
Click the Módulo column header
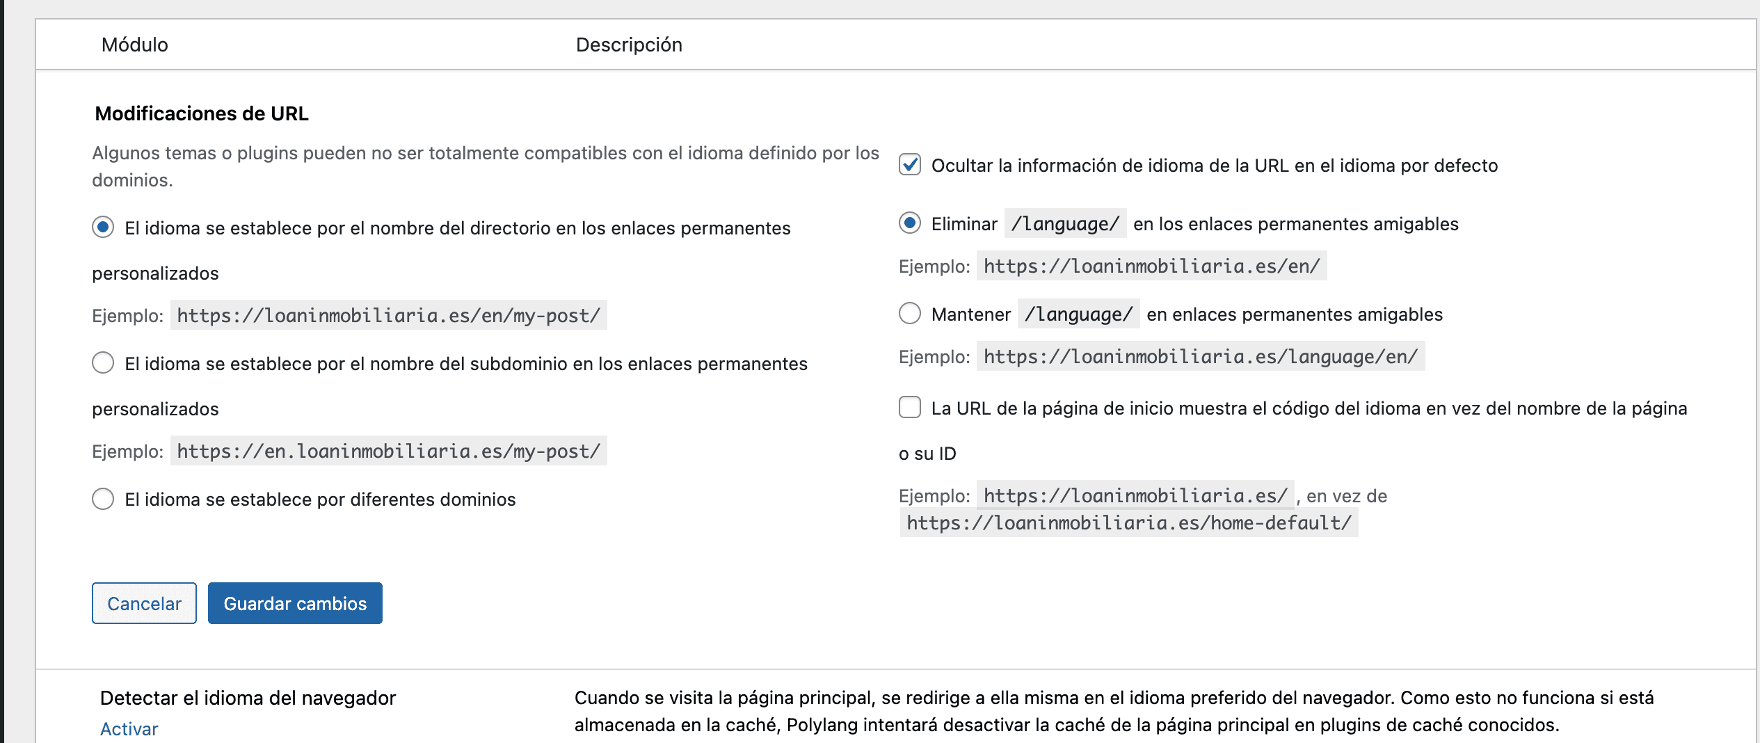(x=135, y=45)
